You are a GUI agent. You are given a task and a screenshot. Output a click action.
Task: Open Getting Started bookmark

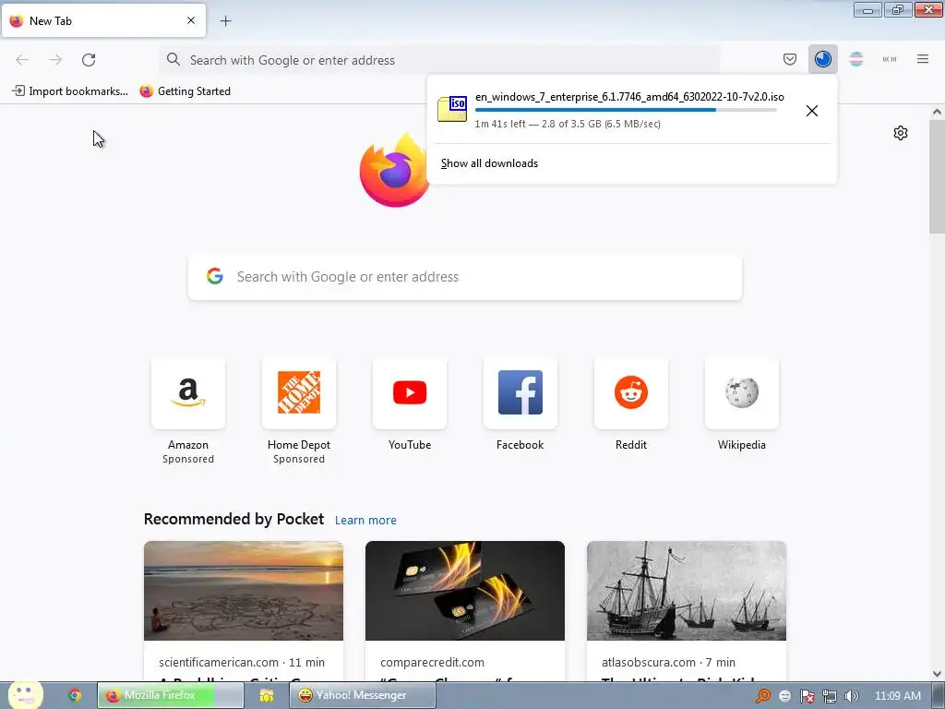click(185, 91)
